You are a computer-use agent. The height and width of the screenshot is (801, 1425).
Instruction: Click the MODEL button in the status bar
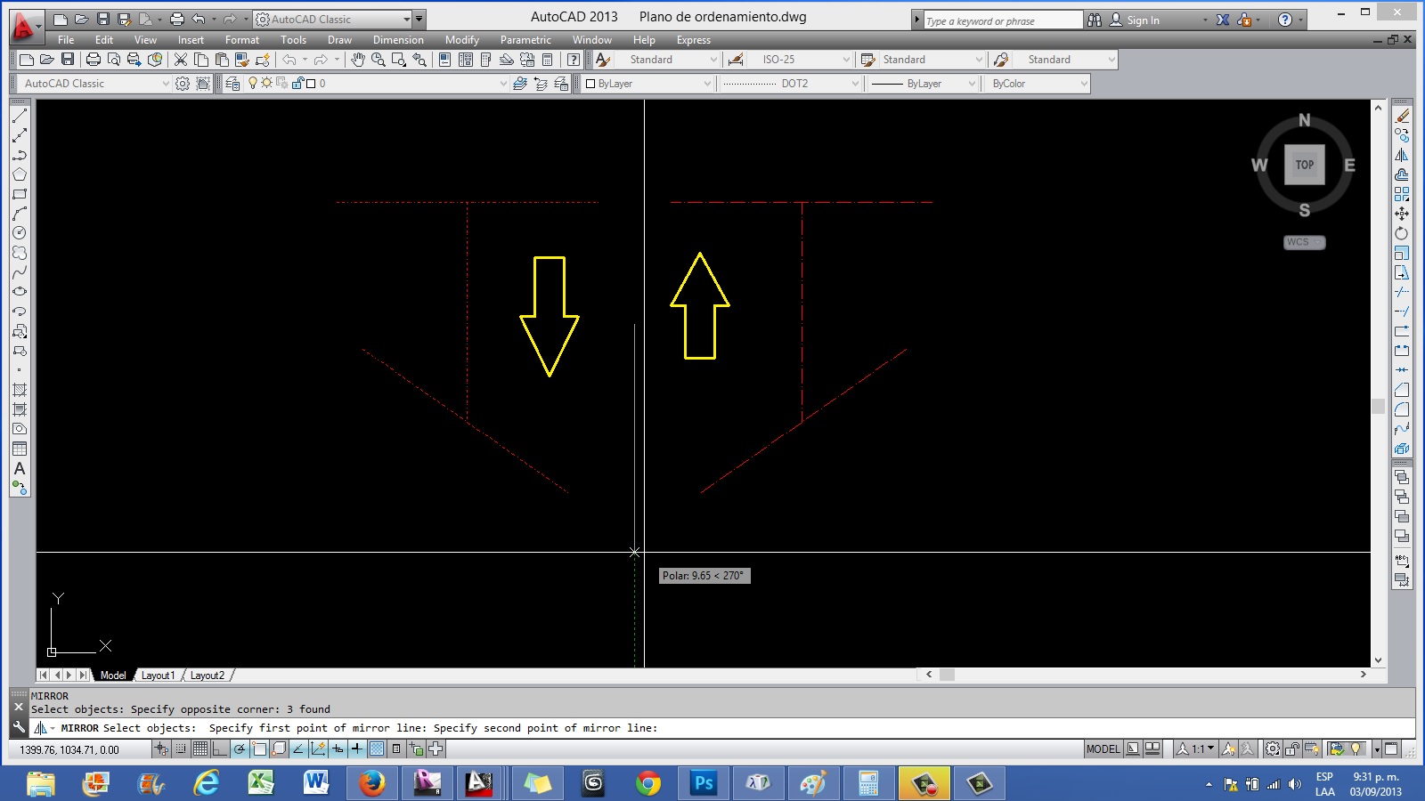pyautogui.click(x=1103, y=749)
